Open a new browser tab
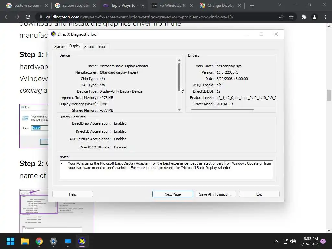332x249 pixels. (252, 6)
